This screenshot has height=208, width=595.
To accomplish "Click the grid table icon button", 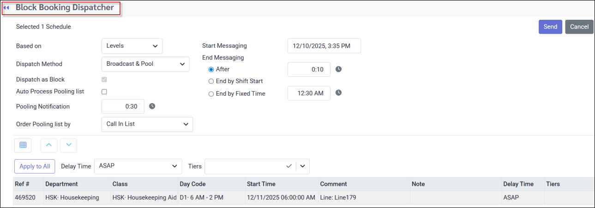I will [x=23, y=145].
